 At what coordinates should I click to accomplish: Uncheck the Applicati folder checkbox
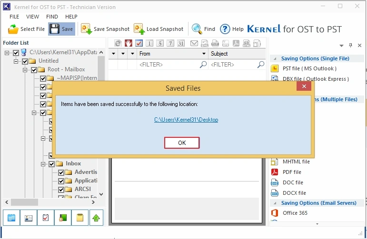[61, 181]
